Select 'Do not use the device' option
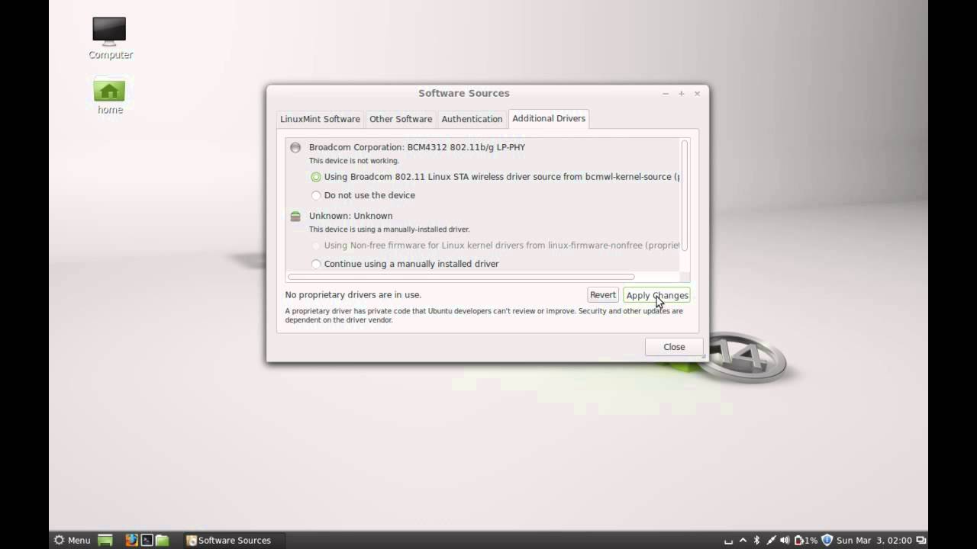The width and height of the screenshot is (977, 549). [x=363, y=195]
